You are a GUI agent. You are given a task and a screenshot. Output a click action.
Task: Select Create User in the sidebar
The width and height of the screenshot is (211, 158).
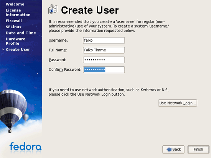point(18,49)
